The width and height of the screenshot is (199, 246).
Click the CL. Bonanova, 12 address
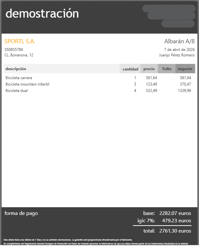(19, 55)
